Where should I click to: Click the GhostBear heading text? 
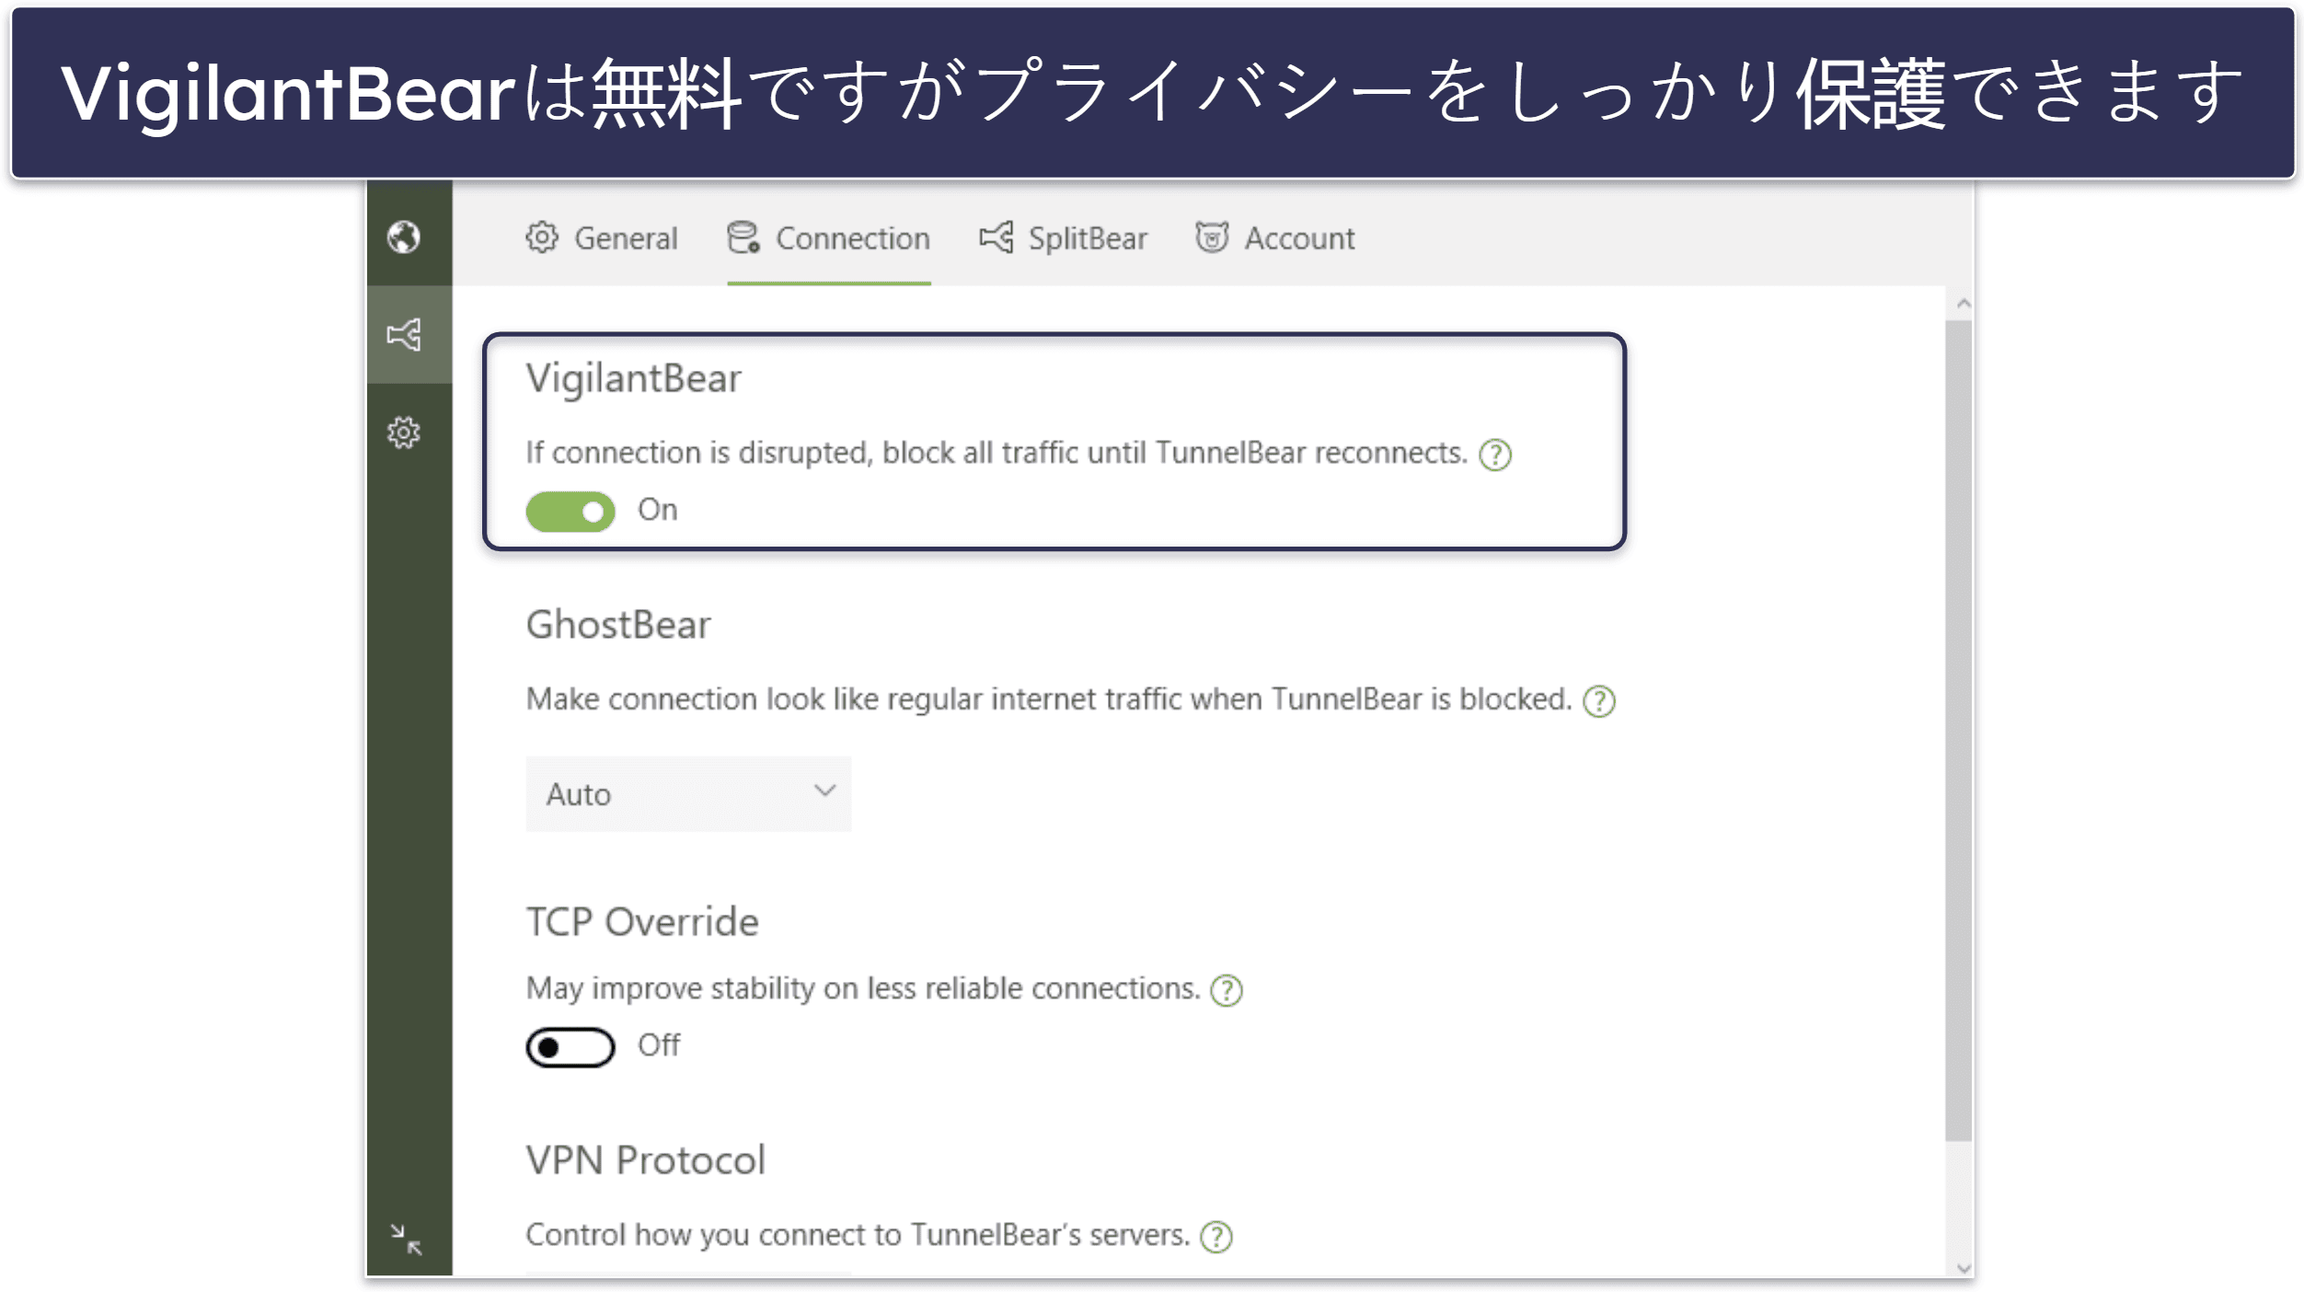618,626
